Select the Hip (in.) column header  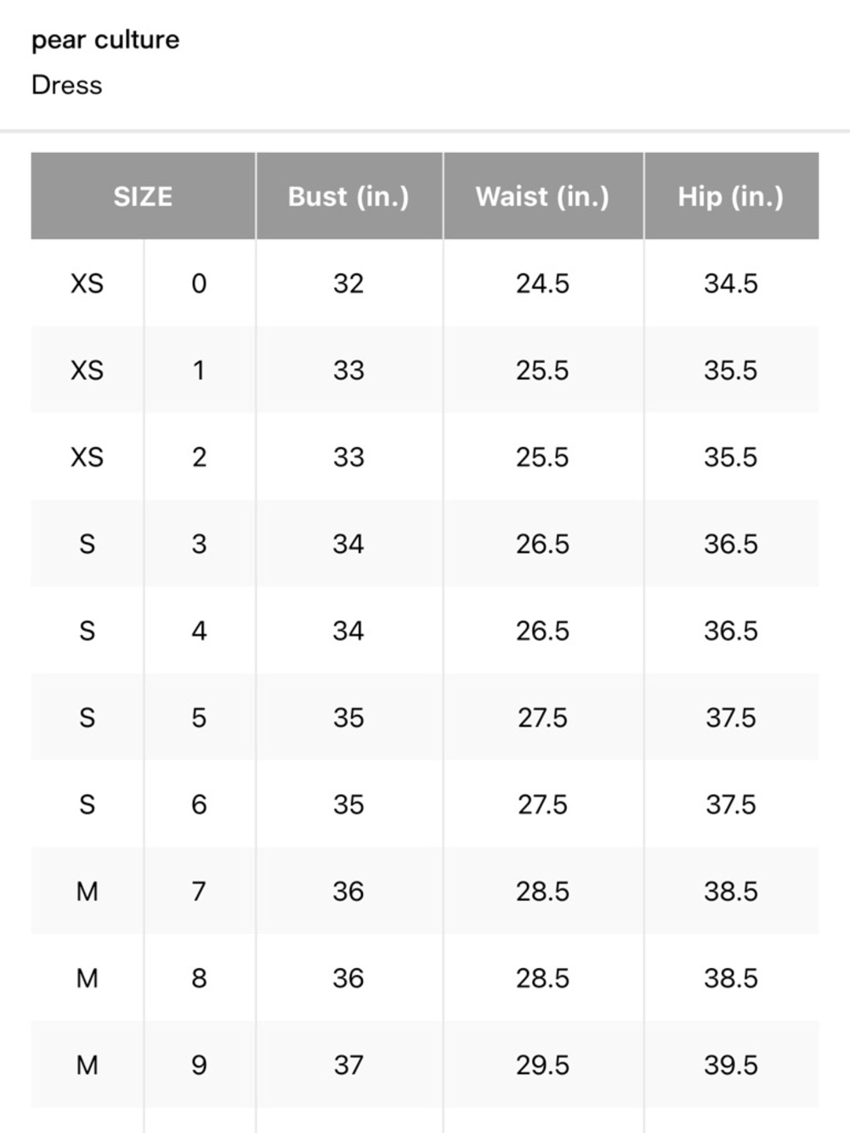tap(731, 196)
